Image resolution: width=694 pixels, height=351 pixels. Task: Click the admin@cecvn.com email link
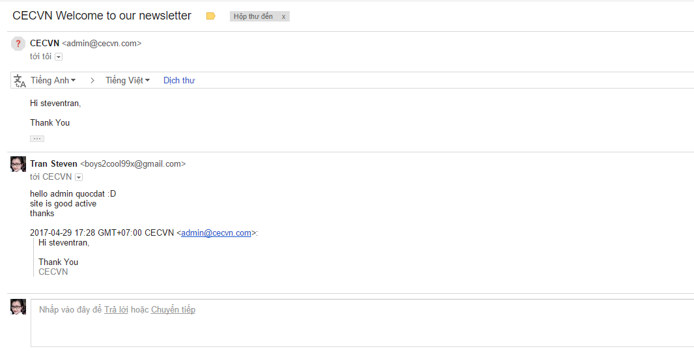tap(216, 233)
